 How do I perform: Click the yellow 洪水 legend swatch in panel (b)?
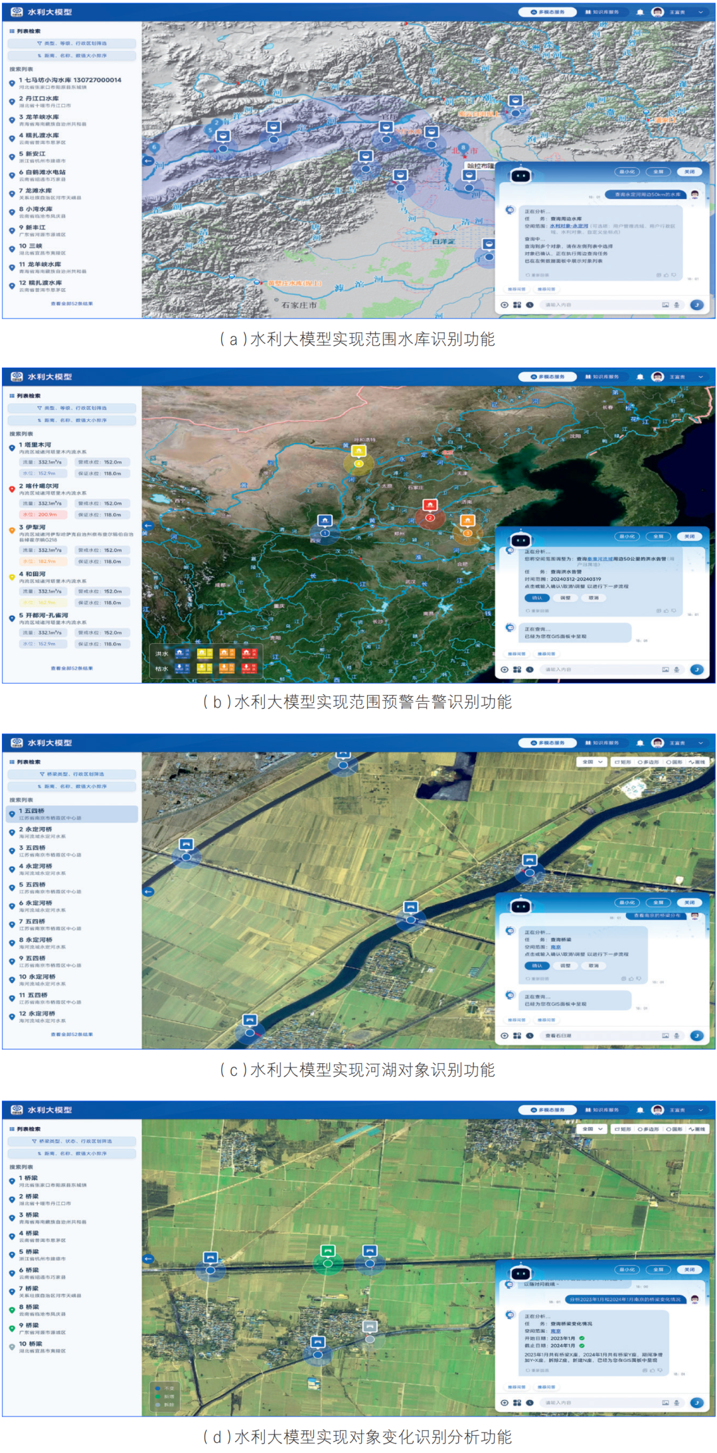[x=204, y=653]
